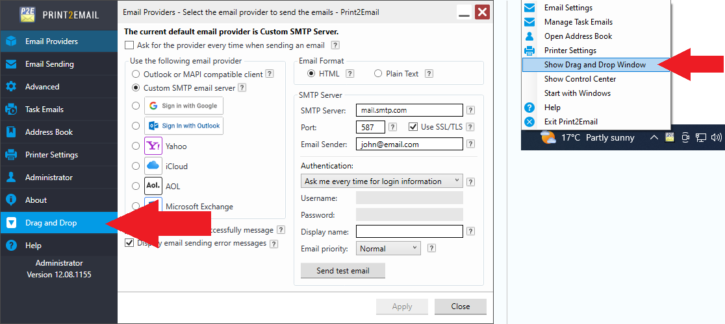The height and width of the screenshot is (324, 725).
Task: Click the Advanced gear icon in sidebar
Action: tap(11, 87)
